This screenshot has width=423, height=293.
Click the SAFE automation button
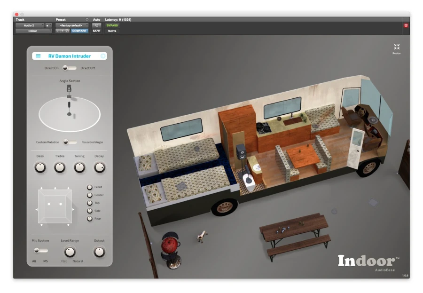(96, 31)
